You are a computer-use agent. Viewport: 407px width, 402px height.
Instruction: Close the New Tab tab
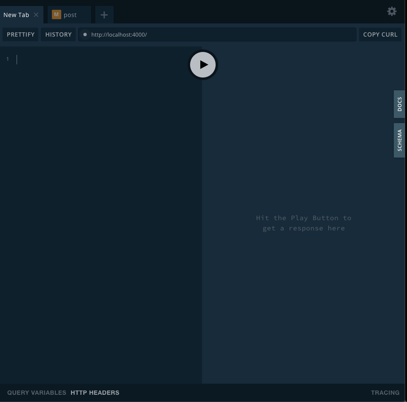[36, 15]
